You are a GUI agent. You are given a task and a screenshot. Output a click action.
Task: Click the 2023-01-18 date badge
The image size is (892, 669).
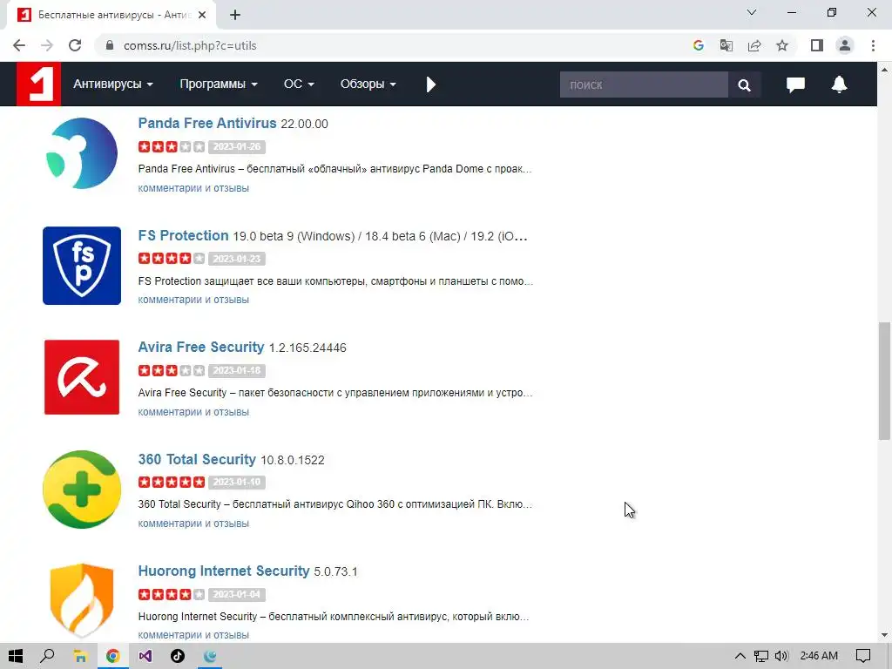click(x=237, y=370)
